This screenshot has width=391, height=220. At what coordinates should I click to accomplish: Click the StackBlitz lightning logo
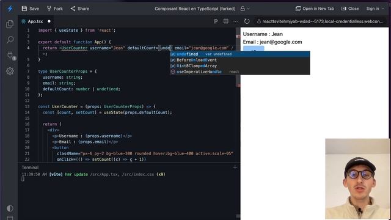pyautogui.click(x=10, y=9)
